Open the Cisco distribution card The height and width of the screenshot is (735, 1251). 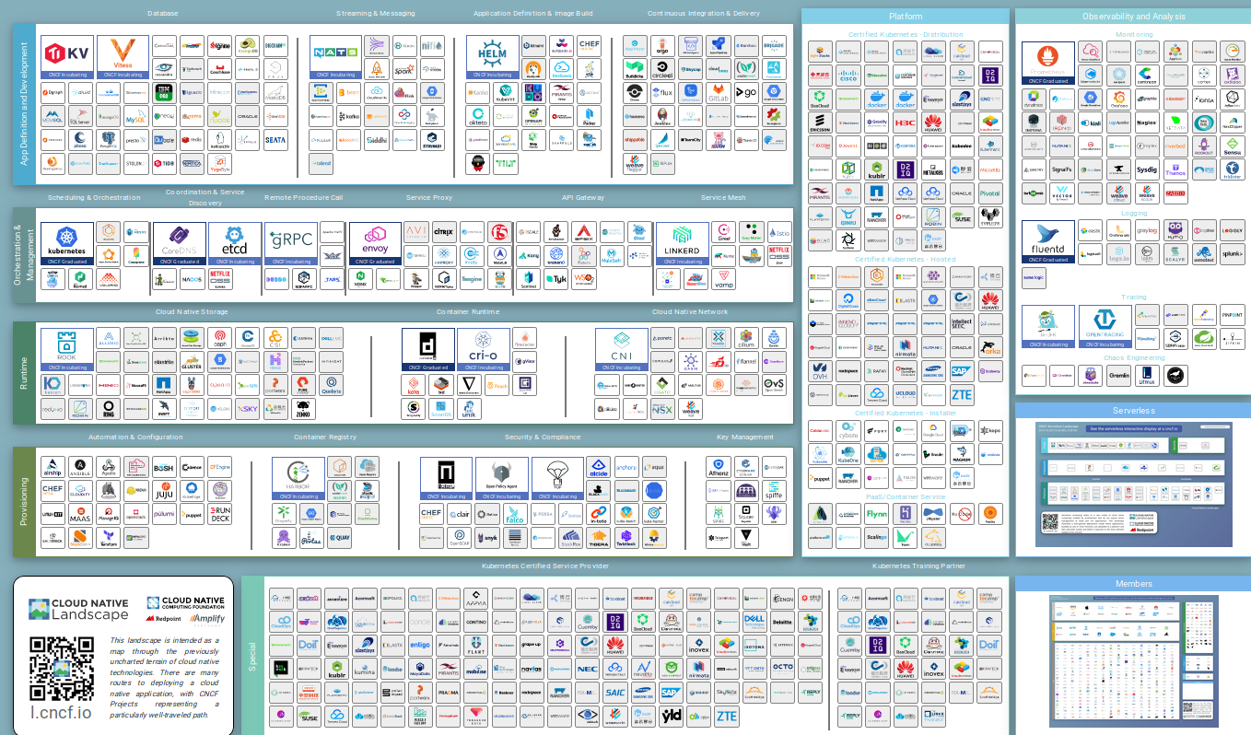(848, 76)
